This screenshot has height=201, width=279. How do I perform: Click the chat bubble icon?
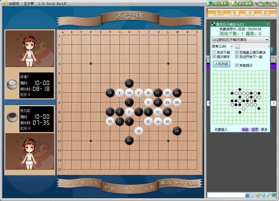tap(253, 195)
